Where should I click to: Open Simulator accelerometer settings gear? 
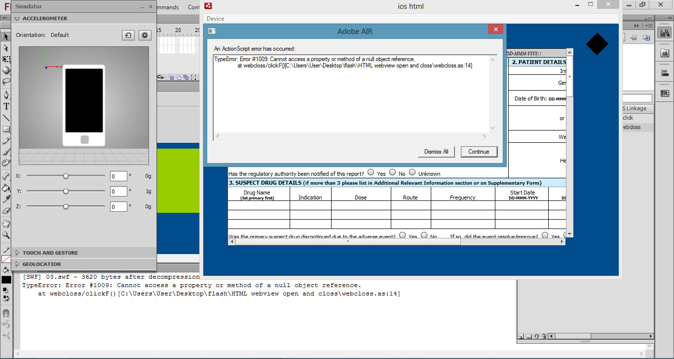coord(145,35)
